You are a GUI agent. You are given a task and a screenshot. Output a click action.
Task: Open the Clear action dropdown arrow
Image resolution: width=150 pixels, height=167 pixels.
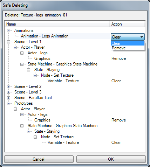142,37
